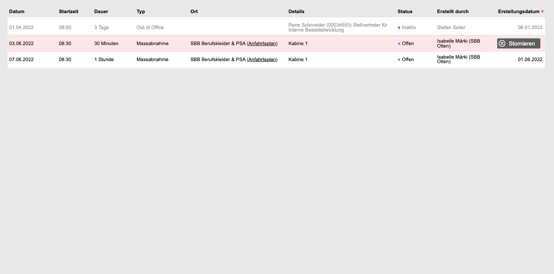
Task: Select the Out of Office row
Action: (150, 27)
